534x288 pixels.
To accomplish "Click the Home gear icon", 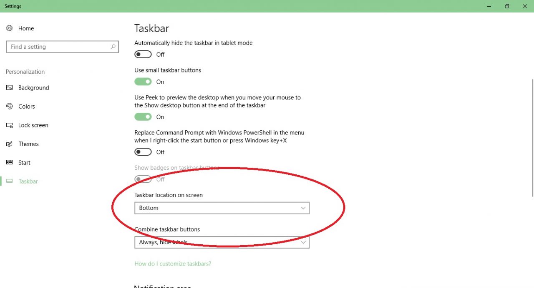I will click(x=9, y=28).
